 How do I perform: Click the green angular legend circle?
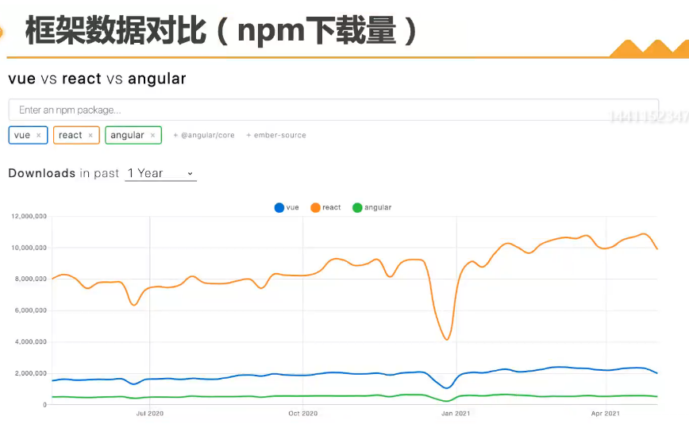(357, 208)
